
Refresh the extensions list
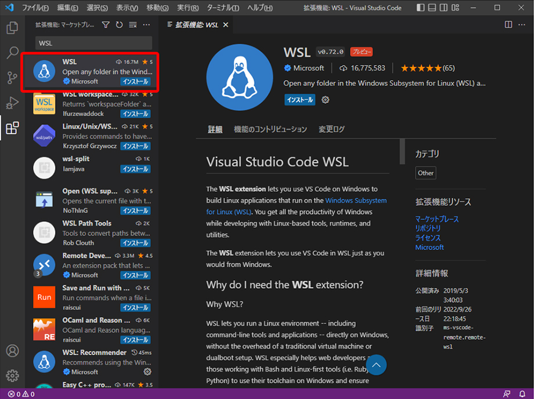119,25
